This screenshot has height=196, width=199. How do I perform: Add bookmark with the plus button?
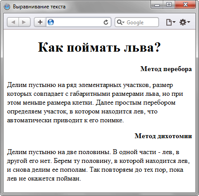coord(40,22)
